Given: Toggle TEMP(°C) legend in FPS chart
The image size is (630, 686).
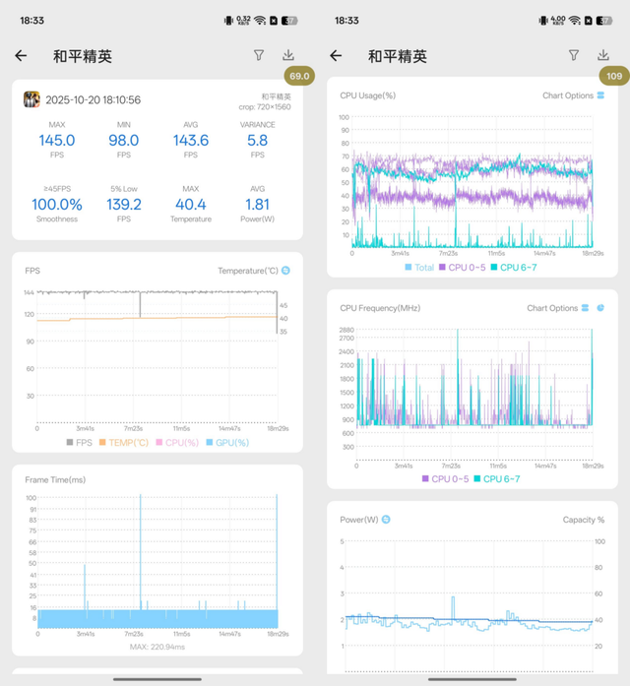Looking at the screenshot, I should pyautogui.click(x=122, y=443).
